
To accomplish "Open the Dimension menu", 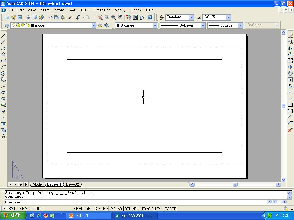I will point(102,10).
